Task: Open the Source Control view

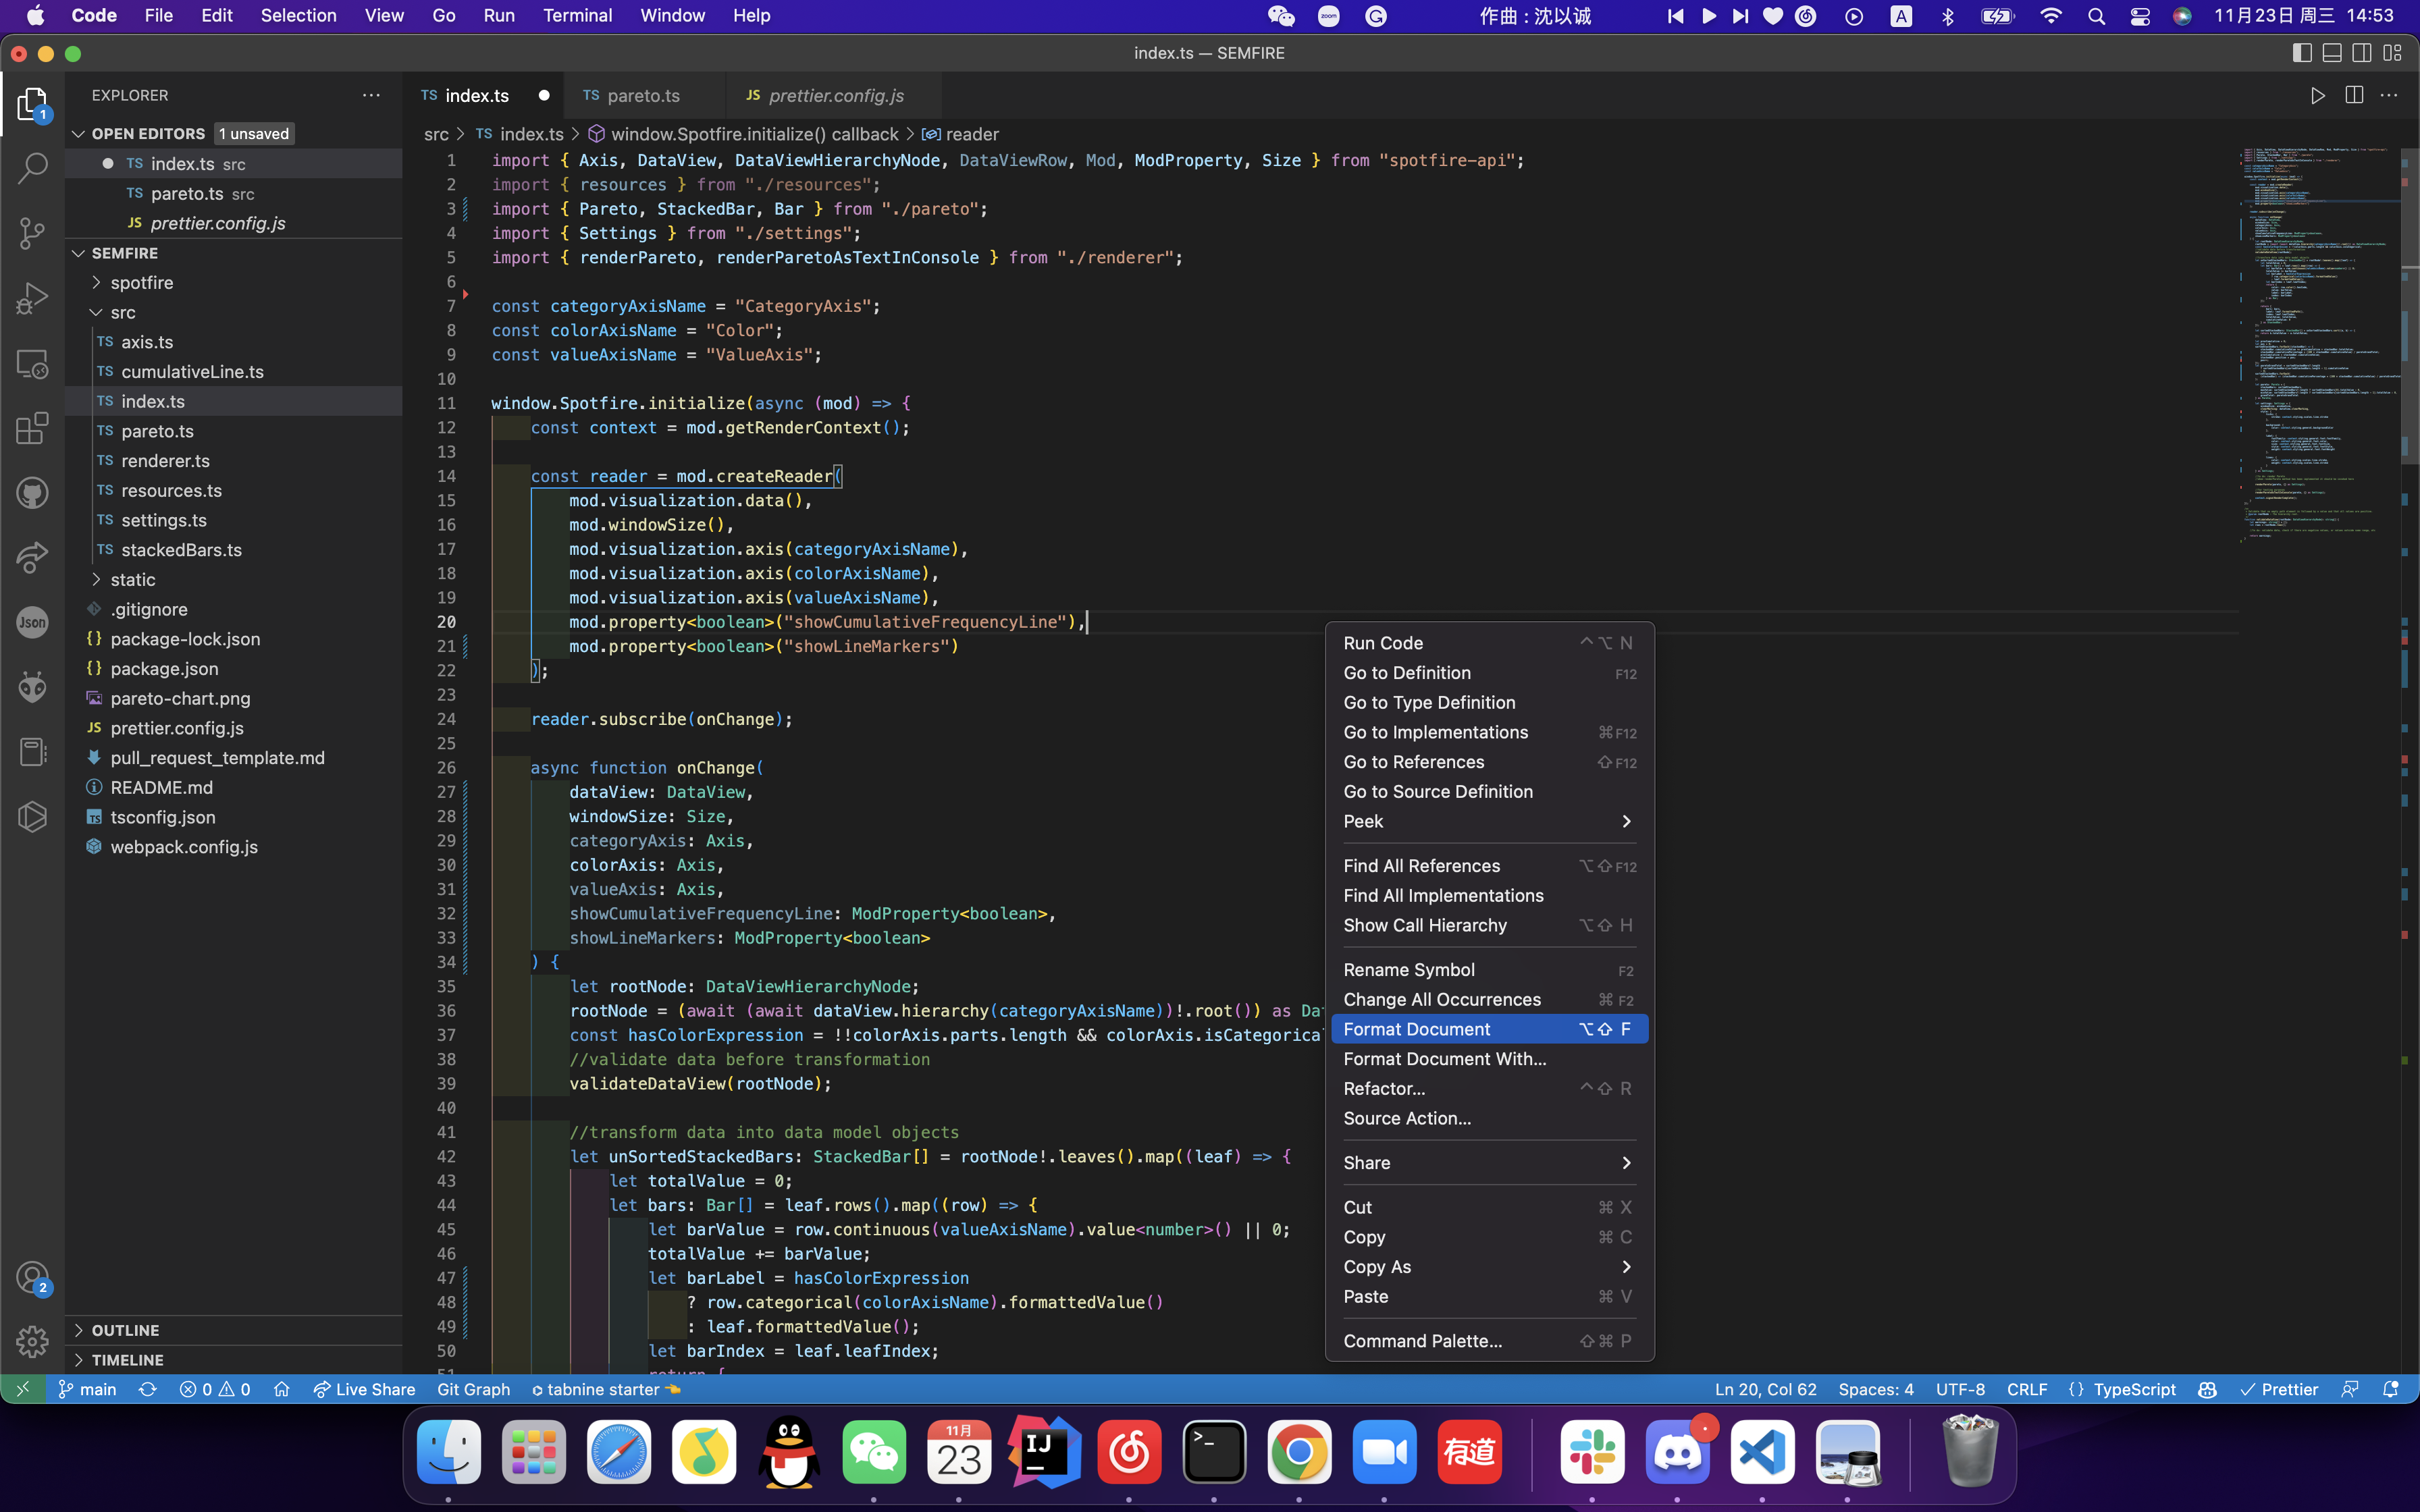Action: 32,233
